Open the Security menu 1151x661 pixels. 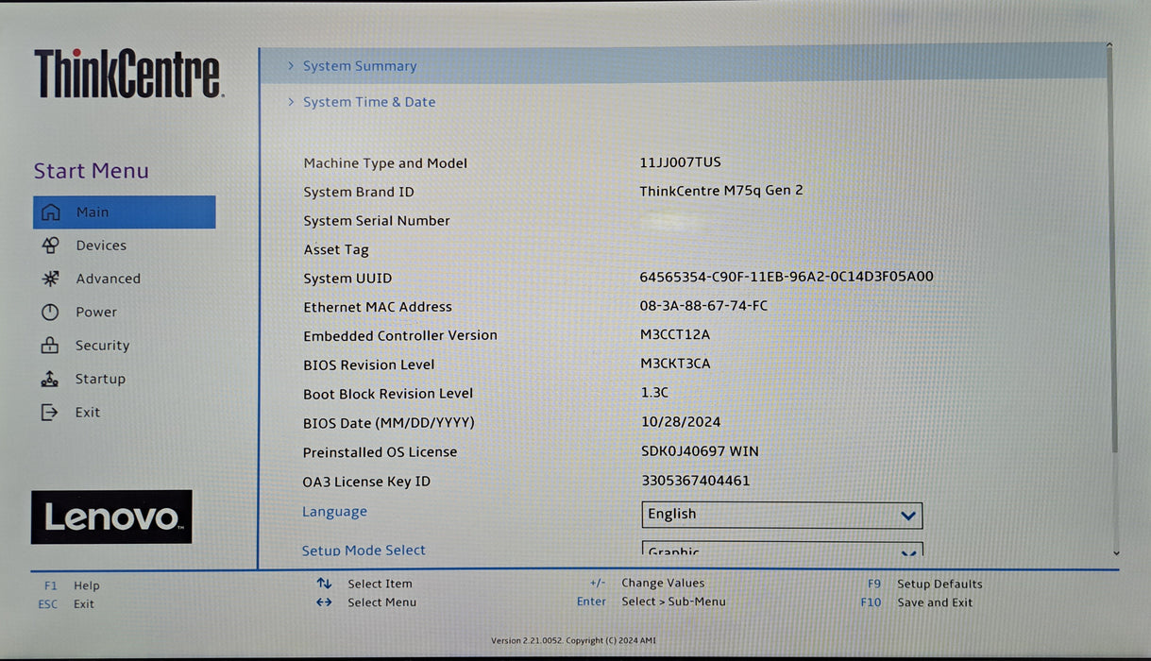(102, 346)
